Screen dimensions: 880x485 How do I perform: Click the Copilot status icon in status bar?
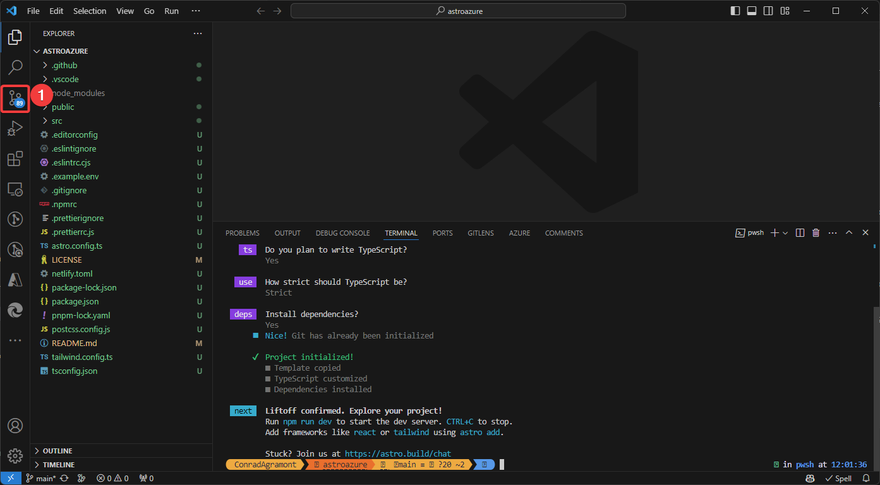click(809, 478)
